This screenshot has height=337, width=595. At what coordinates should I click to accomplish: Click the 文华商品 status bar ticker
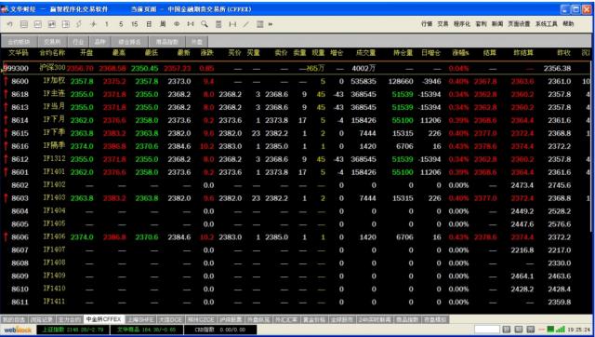coord(147,330)
